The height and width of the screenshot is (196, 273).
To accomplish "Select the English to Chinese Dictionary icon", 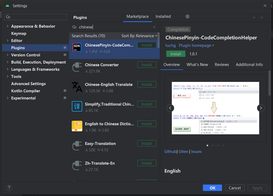I will (77, 126).
